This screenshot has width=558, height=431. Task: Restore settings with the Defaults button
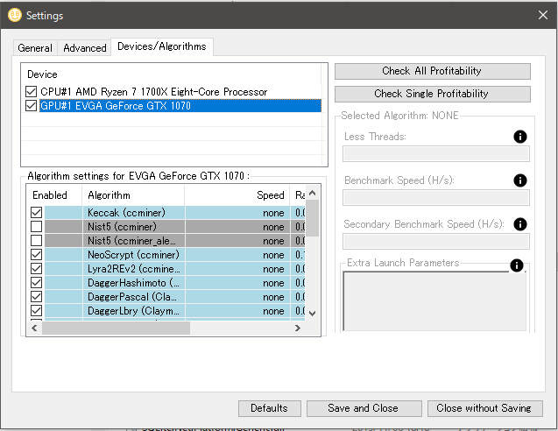click(269, 408)
